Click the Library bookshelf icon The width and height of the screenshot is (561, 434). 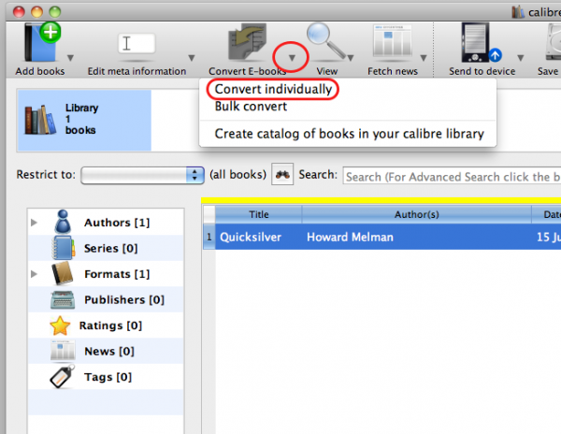[x=40, y=120]
